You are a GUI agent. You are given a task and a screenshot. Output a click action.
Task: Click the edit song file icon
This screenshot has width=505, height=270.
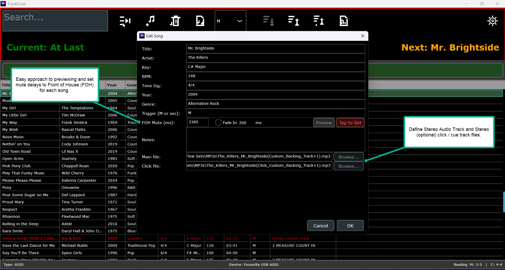point(200,21)
